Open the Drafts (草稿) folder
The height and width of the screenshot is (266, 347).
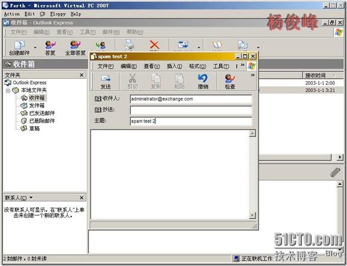point(34,129)
